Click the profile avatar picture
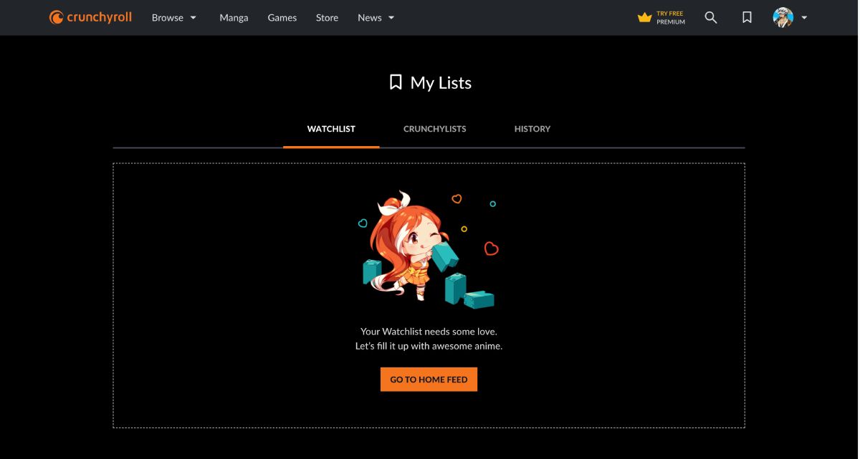The height and width of the screenshot is (459, 860). click(x=783, y=17)
